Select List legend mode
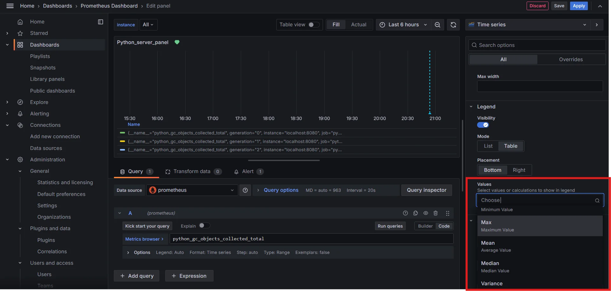 488,146
